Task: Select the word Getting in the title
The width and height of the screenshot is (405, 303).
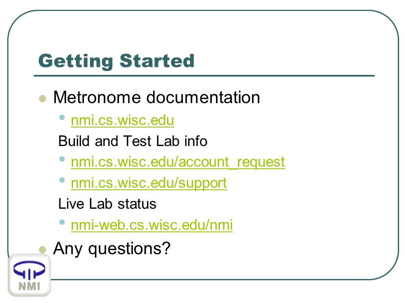Action: click(x=76, y=61)
